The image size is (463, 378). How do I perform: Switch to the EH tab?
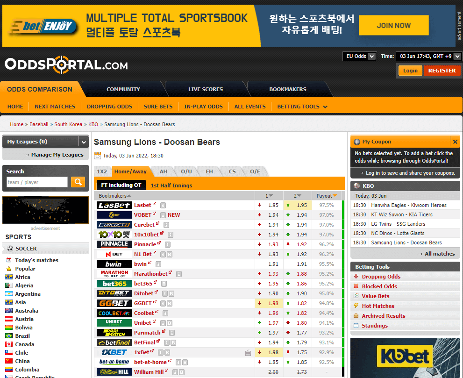209,171
